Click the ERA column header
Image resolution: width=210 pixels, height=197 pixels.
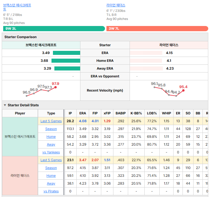click(83, 113)
